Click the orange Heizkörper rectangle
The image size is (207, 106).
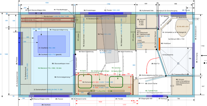coord(159,44)
